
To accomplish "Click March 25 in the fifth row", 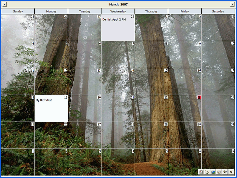I will point(32,124).
